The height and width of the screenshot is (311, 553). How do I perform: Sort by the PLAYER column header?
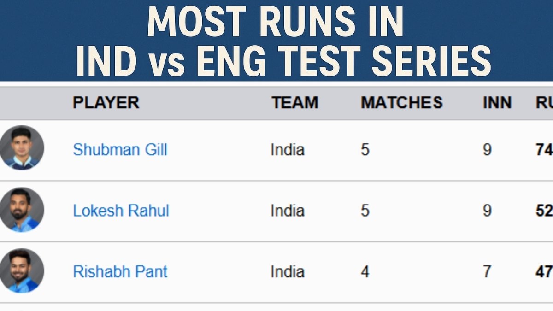[106, 102]
